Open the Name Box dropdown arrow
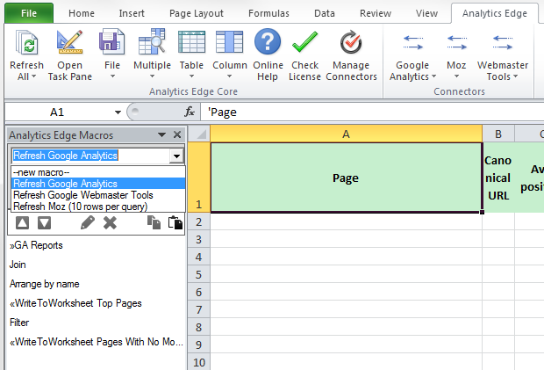544x370 pixels. coord(118,112)
